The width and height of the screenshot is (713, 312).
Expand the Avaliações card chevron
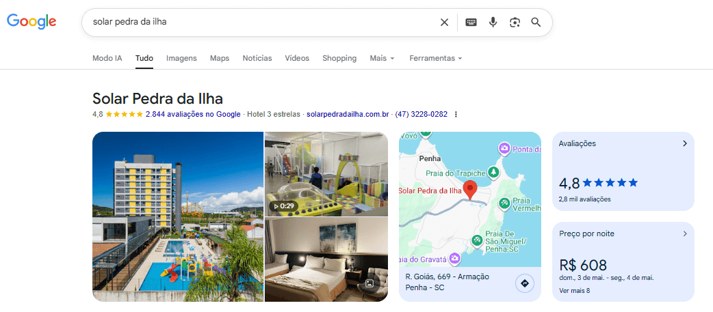click(x=685, y=143)
